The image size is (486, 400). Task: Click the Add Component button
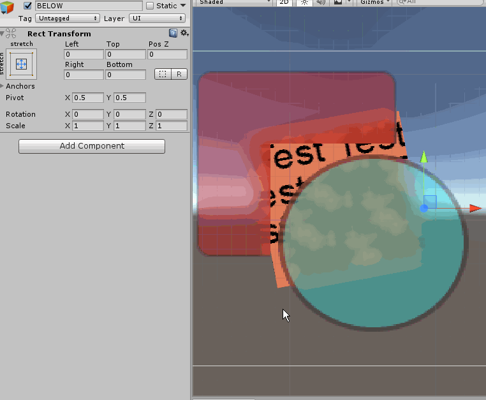pos(92,146)
